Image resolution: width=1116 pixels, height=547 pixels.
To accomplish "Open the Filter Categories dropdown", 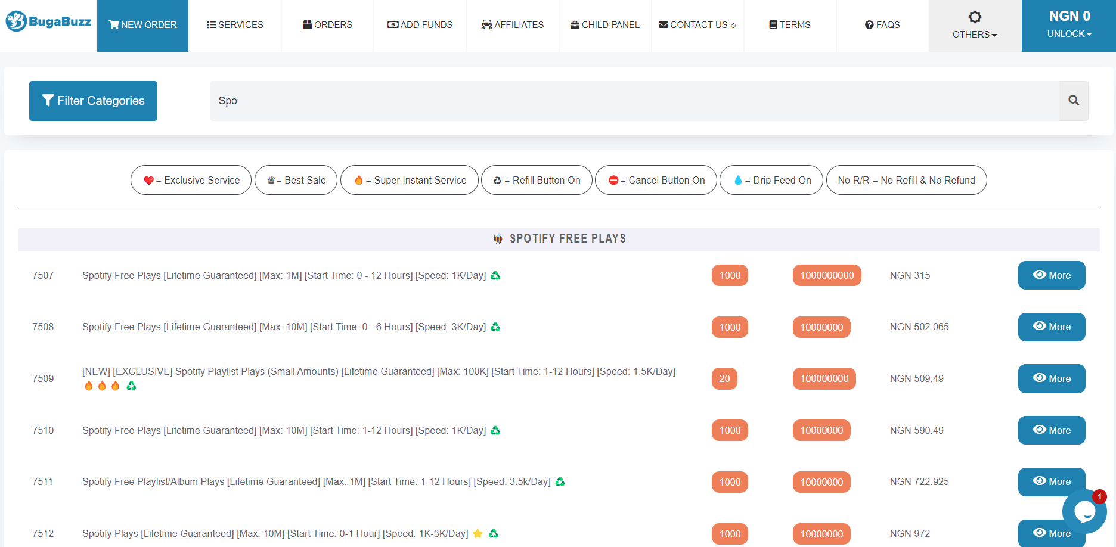I will coord(93,101).
